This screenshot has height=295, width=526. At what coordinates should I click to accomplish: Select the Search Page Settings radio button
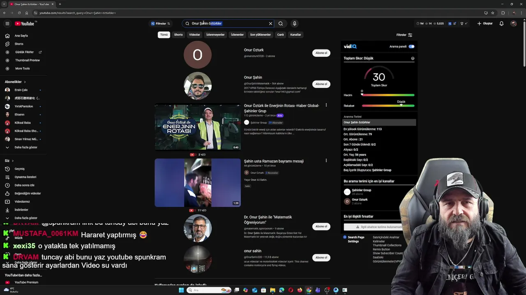[345, 237]
